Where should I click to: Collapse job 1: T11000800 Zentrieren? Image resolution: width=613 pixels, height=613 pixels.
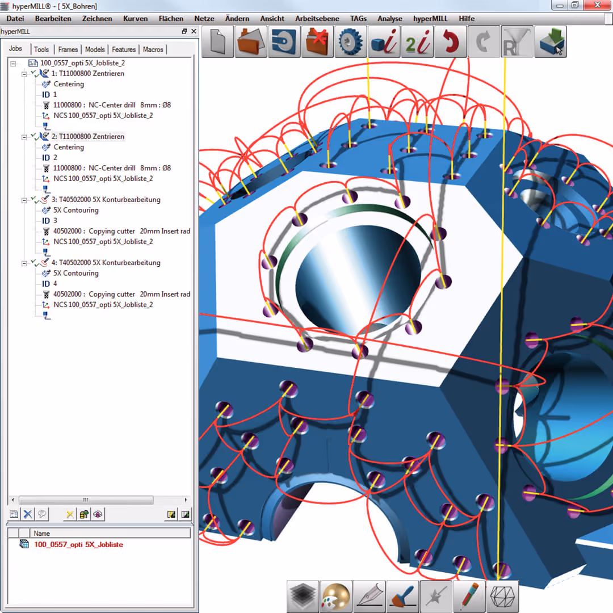24,74
